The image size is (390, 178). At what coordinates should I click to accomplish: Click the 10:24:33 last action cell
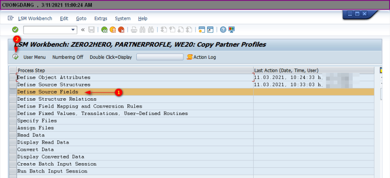(x=314, y=77)
